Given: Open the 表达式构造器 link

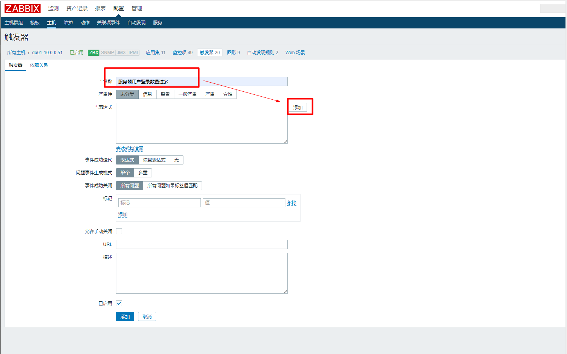Looking at the screenshot, I should 130,149.
